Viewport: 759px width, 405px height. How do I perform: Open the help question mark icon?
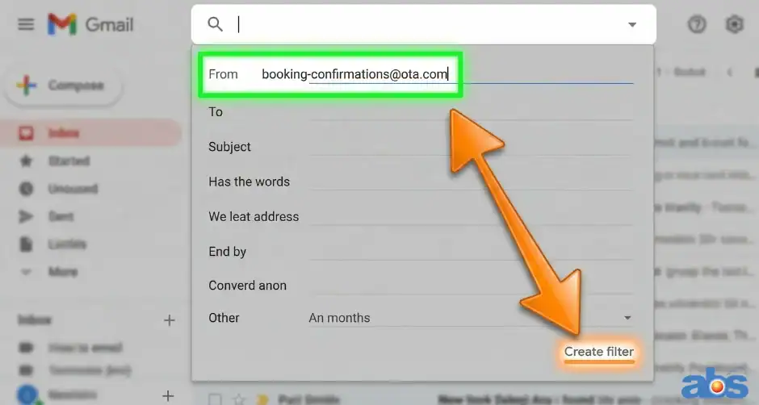tap(696, 24)
